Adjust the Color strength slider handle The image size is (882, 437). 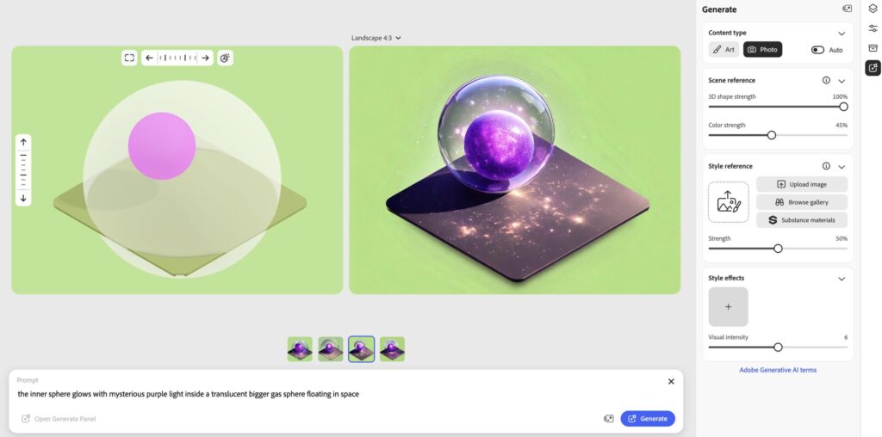(x=772, y=135)
